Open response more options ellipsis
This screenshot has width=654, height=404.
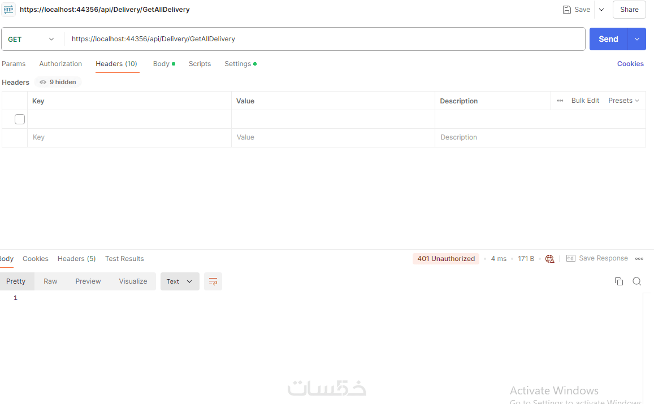[x=639, y=258]
